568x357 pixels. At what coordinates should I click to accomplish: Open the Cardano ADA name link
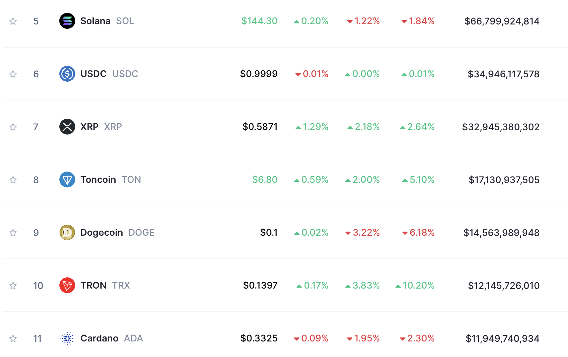[99, 338]
